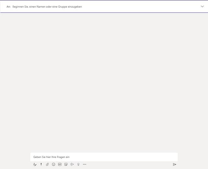The image size is (208, 169).
Task: Open the sticker picker
Action: (66, 164)
